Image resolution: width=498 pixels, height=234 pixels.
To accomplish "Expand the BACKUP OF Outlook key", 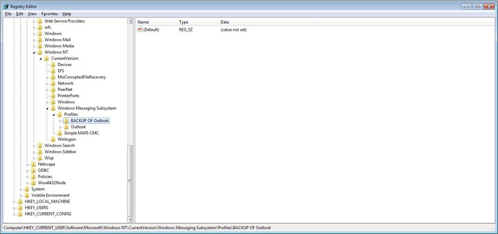I will pos(60,121).
